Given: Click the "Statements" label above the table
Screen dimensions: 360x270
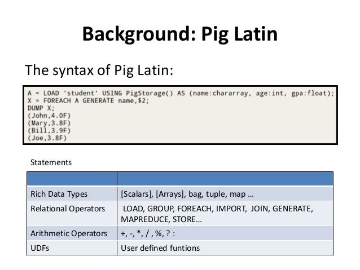Looking at the screenshot, I should click(x=51, y=162).
